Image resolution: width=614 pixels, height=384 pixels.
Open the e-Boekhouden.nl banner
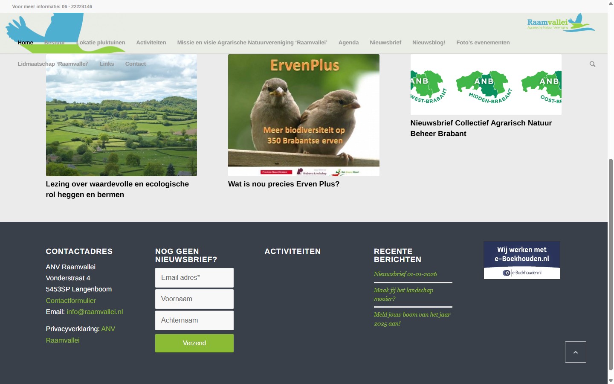coord(521,260)
